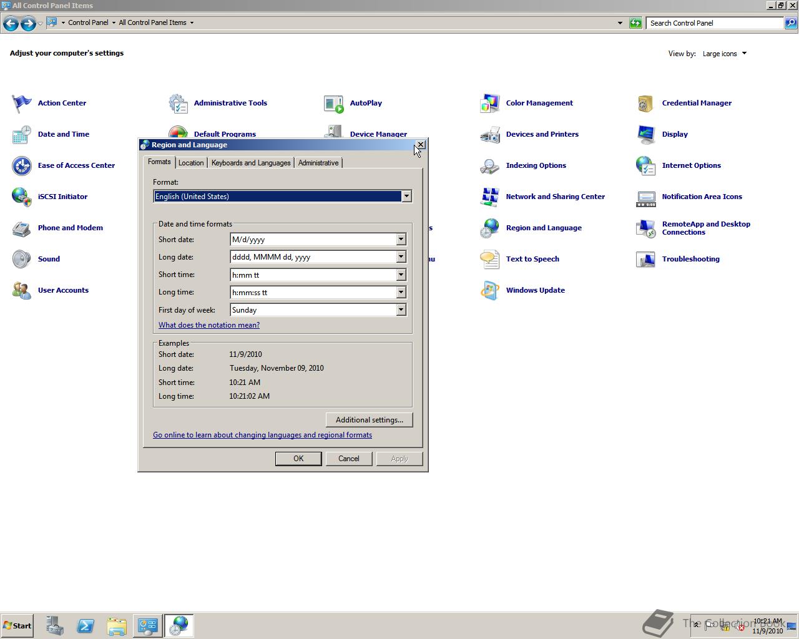Expand the Format language dropdown
This screenshot has width=799, height=639.
[x=406, y=196]
